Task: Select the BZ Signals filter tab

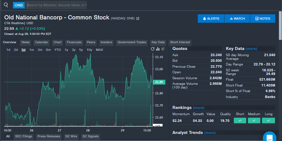Action: pyautogui.click(x=90, y=136)
